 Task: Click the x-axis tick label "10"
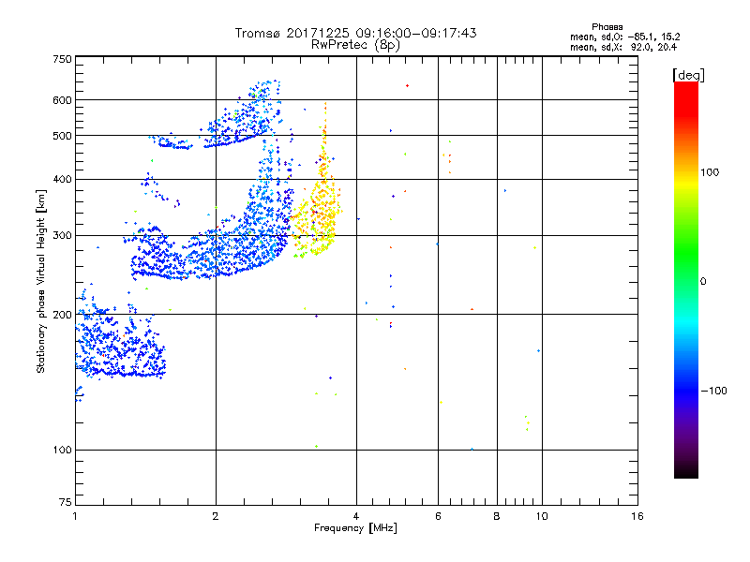coord(542,516)
